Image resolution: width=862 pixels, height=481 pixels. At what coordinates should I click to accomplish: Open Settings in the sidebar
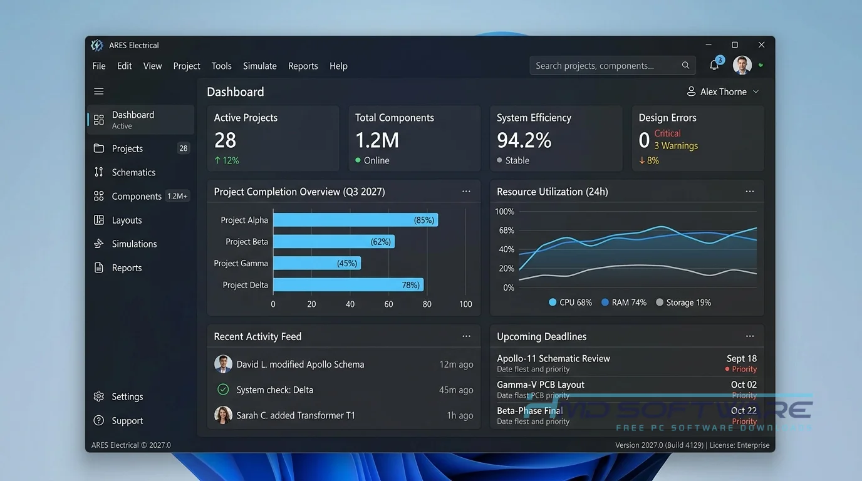pos(141,396)
